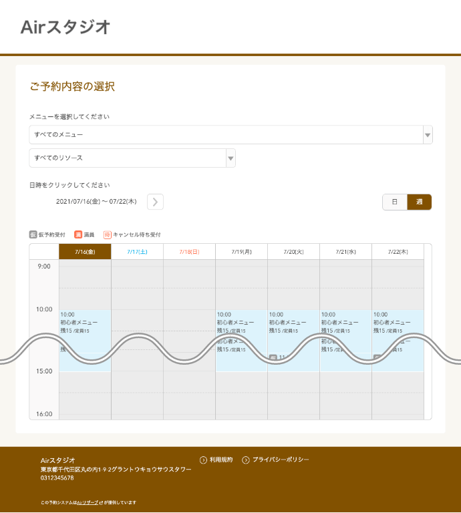Select the 7/22(木) column header
Screen dimensions: 461x513
click(x=398, y=252)
